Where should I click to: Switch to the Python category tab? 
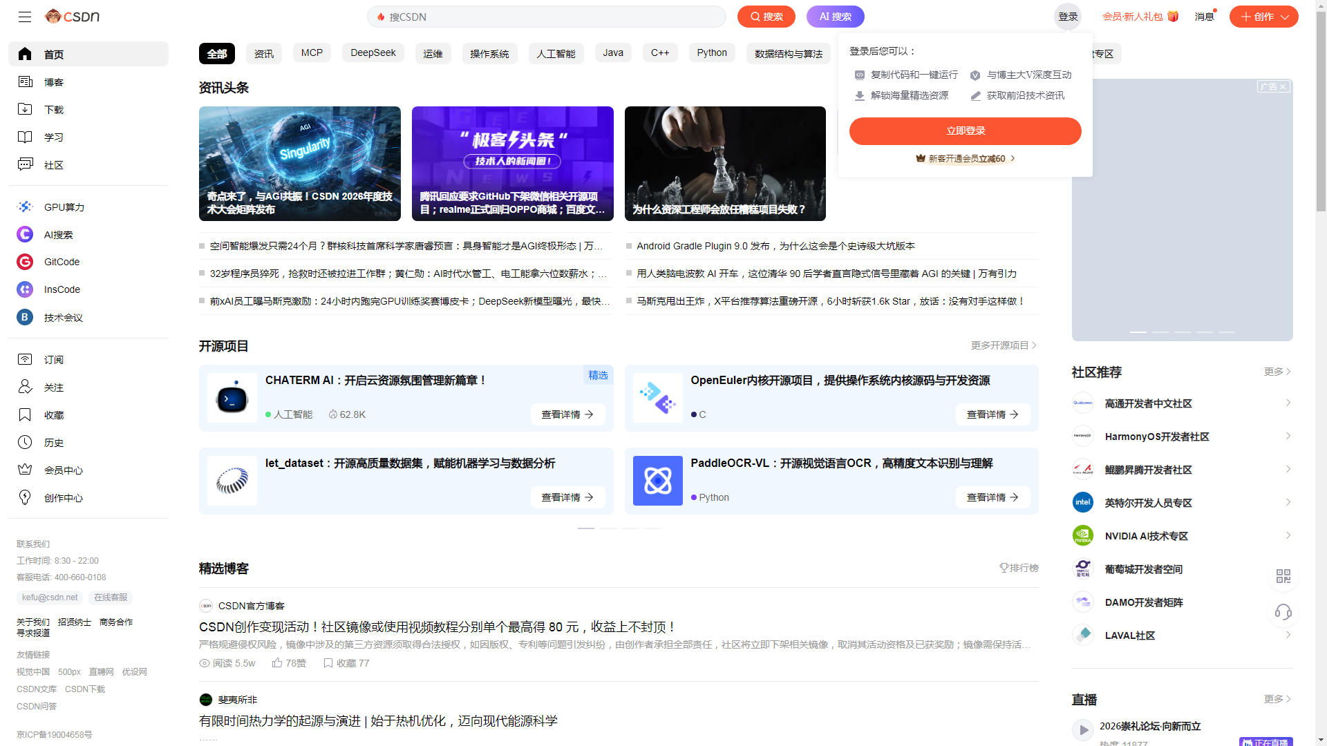[711, 53]
